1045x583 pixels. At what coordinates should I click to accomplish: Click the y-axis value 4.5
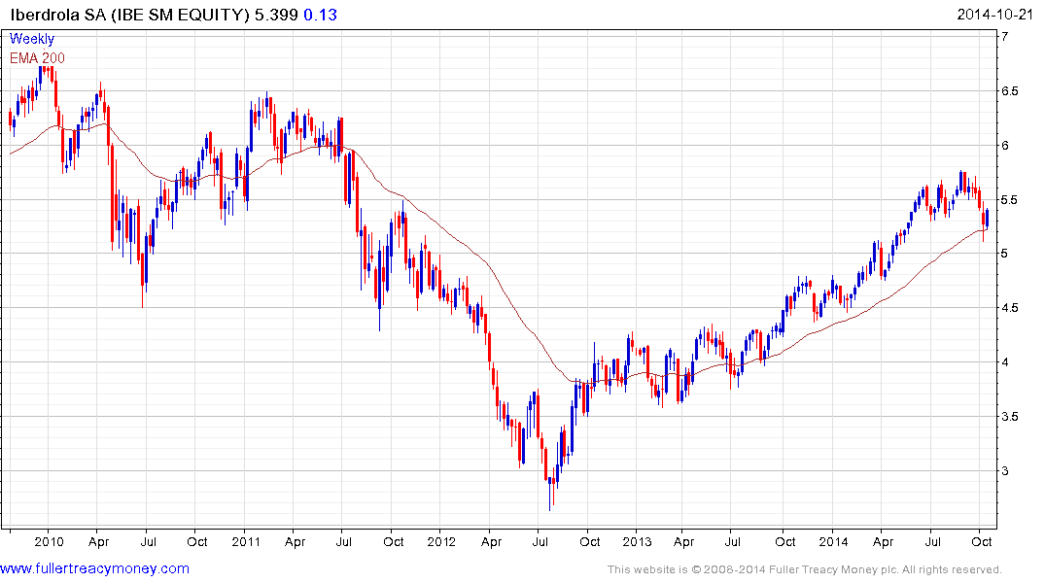click(1009, 308)
